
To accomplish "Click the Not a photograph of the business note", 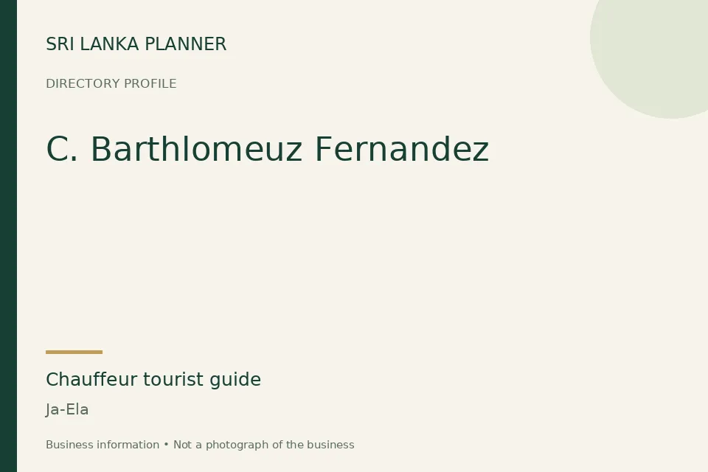I will coord(264,445).
